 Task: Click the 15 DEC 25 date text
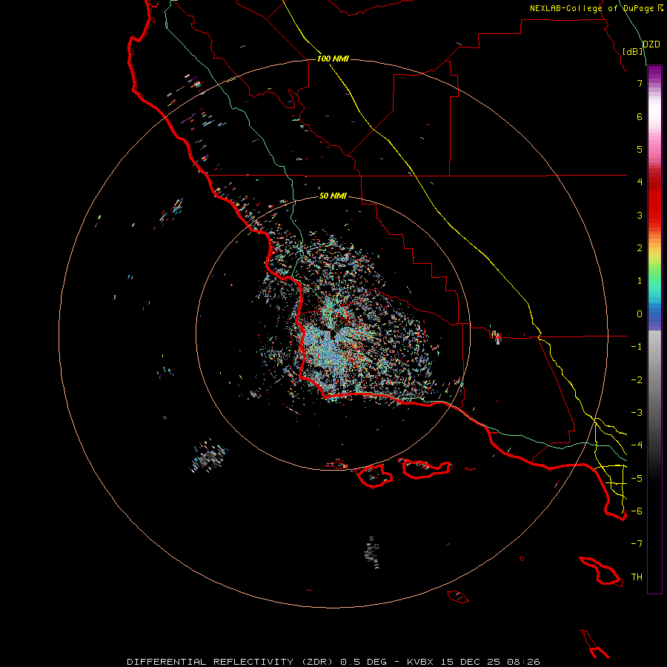pos(471,662)
